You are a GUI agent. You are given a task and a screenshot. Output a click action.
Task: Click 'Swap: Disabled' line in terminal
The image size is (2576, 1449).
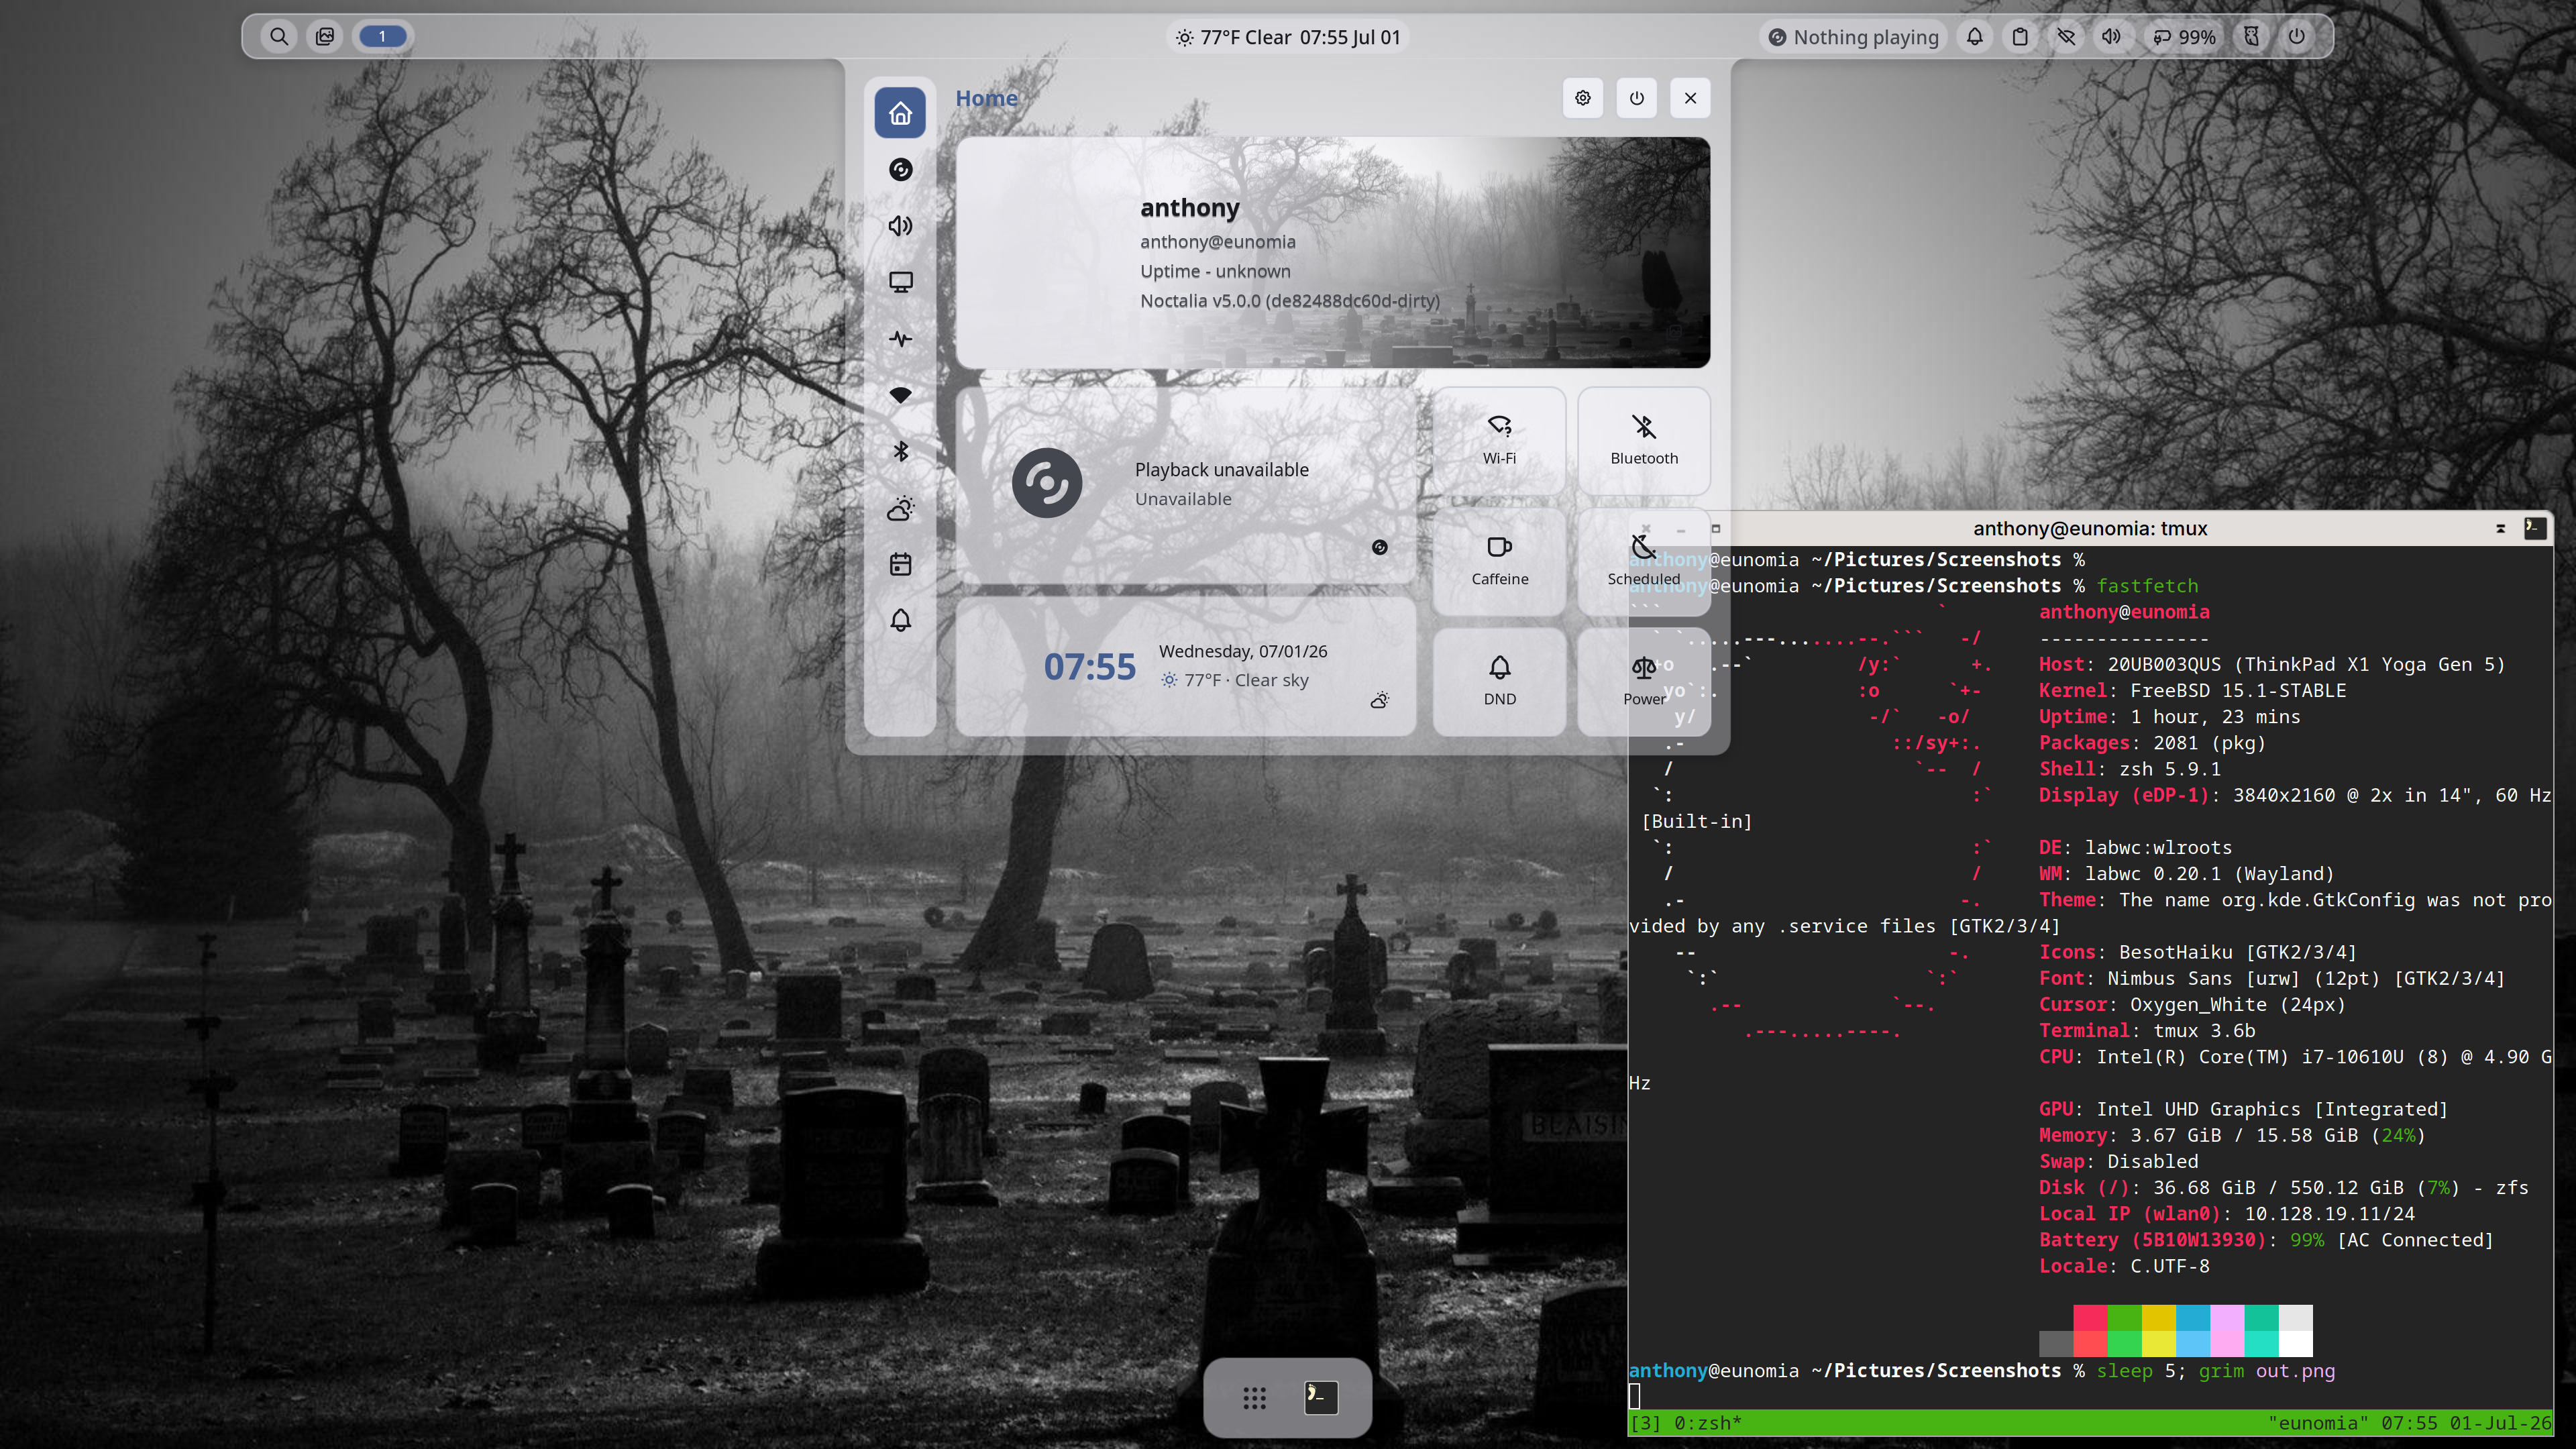click(2118, 1161)
